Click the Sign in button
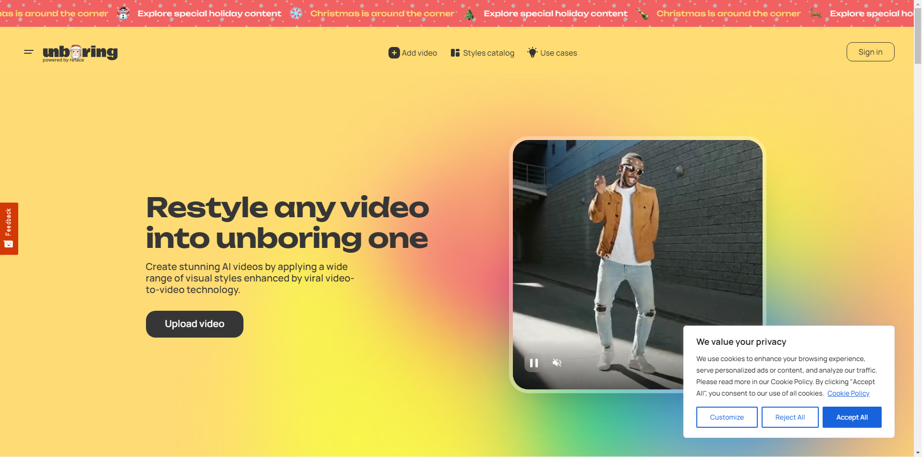The image size is (922, 457). (x=870, y=52)
